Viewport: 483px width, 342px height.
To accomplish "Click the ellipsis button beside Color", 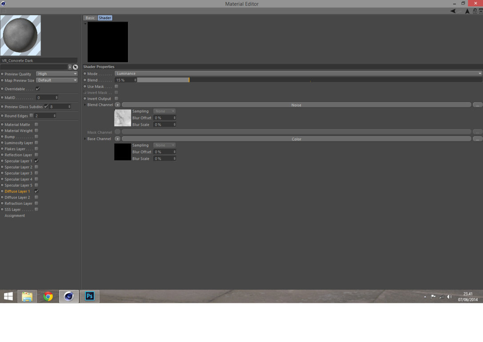I will (x=477, y=139).
